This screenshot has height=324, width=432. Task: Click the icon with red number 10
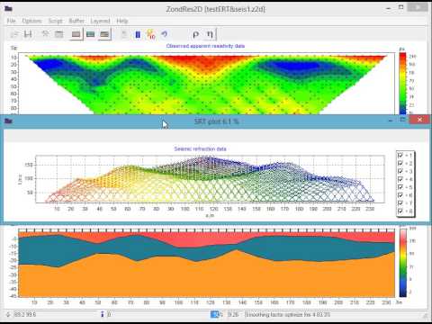(151, 34)
